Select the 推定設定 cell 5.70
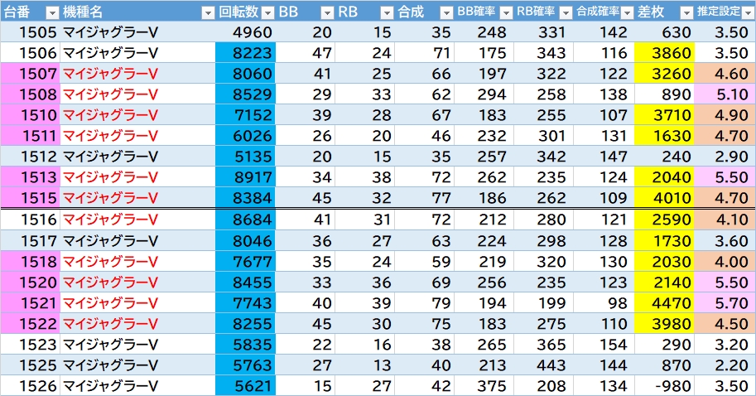 (725, 303)
